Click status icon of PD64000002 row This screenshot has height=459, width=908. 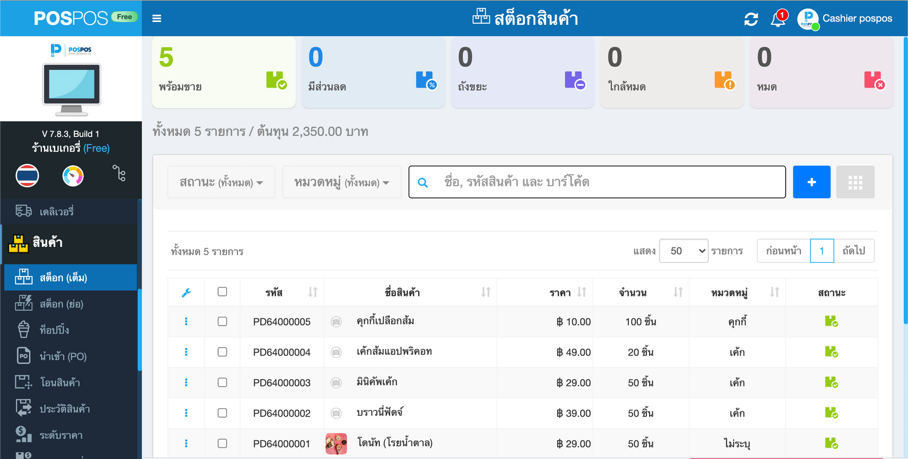(x=831, y=413)
